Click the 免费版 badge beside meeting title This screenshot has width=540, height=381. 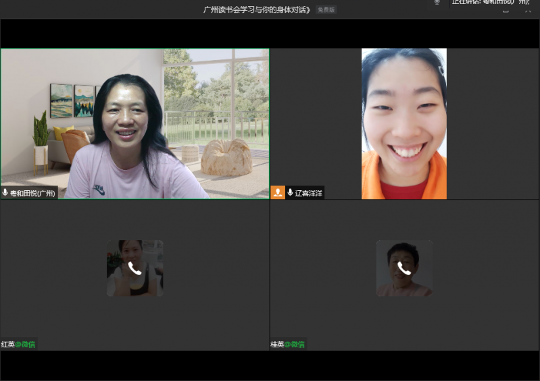coord(326,10)
